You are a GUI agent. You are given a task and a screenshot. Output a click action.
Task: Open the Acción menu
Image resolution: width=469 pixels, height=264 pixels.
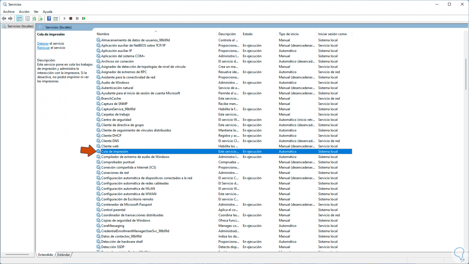click(24, 12)
